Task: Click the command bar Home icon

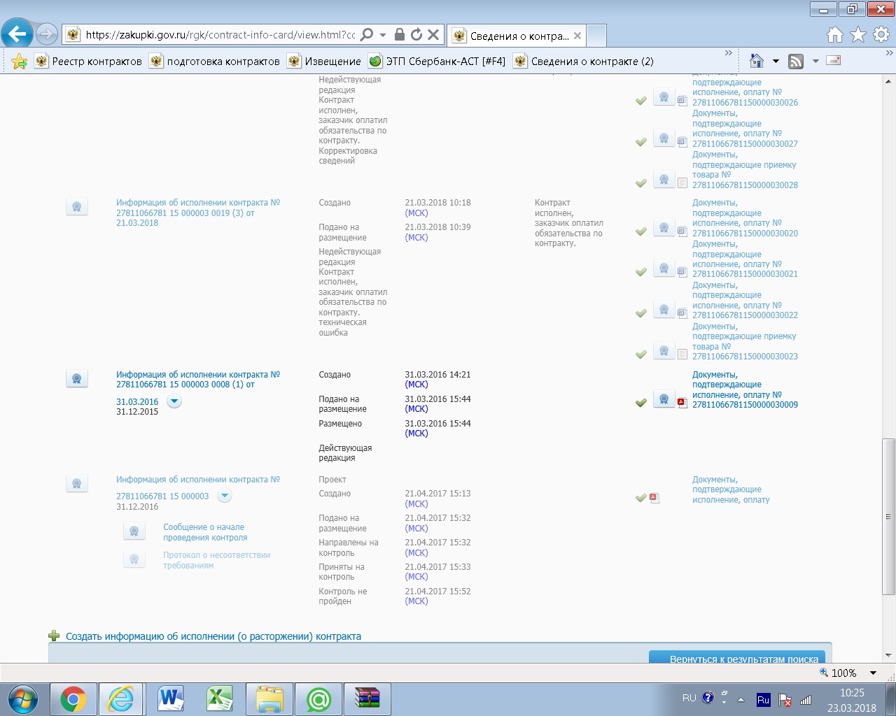Action: tap(757, 61)
